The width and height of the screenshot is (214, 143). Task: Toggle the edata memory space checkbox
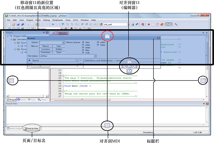click(x=98, y=42)
